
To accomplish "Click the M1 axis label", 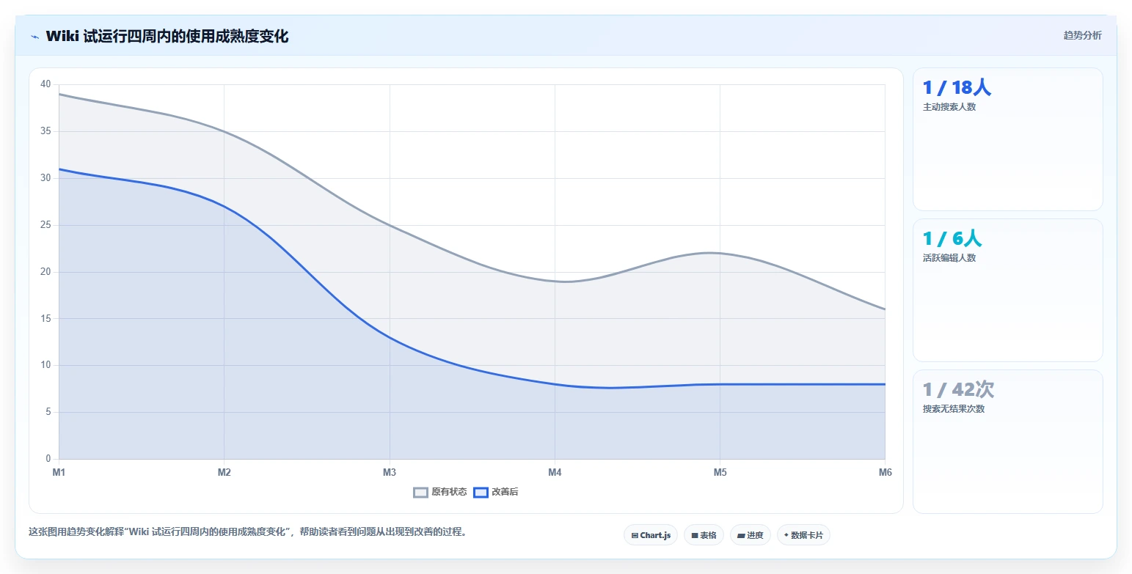I will pyautogui.click(x=59, y=472).
